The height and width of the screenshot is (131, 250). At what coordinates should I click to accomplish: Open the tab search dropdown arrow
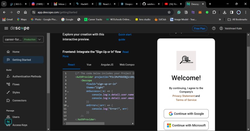pyautogui.click(x=4, y=4)
